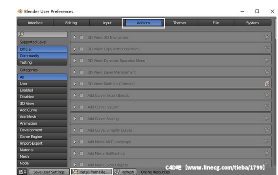Click the support icon for Sapling
Image resolution: width=278 pixels, height=175 pixels.
tap(267, 118)
